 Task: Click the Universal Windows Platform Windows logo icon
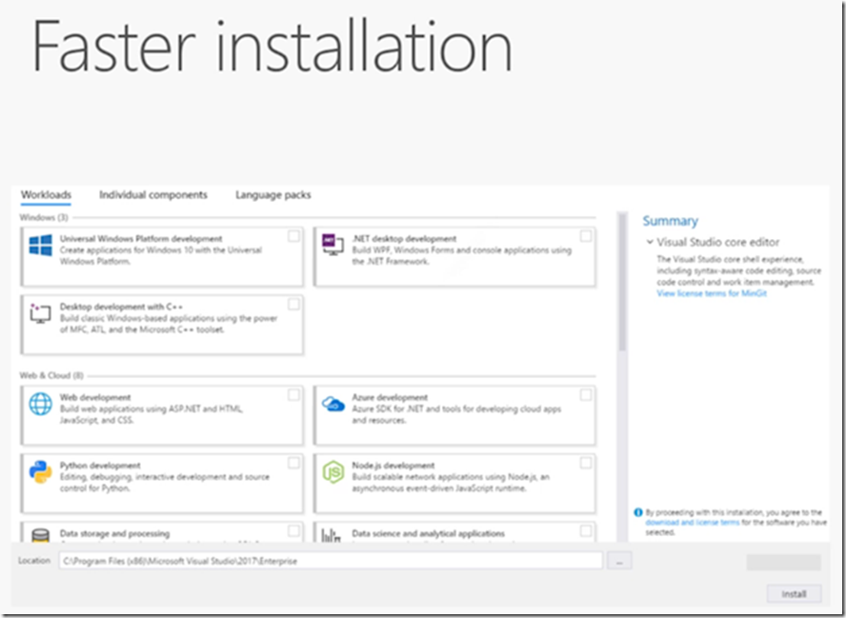[40, 246]
